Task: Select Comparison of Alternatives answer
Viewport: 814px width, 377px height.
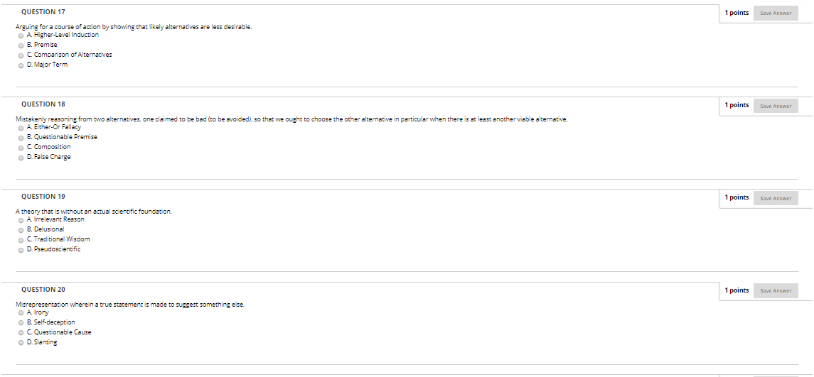Action: 21,55
